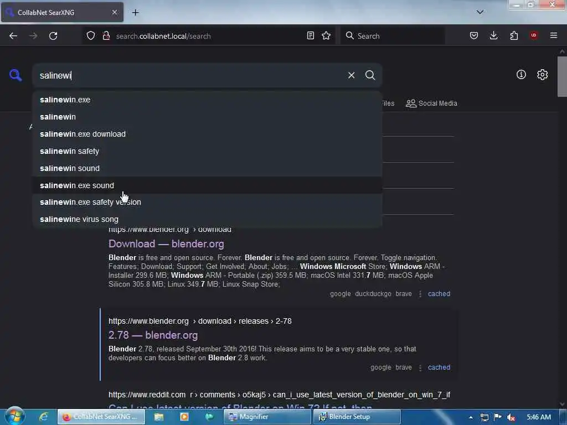Click the muted volume tray icon
The image size is (567, 425).
pos(511,417)
